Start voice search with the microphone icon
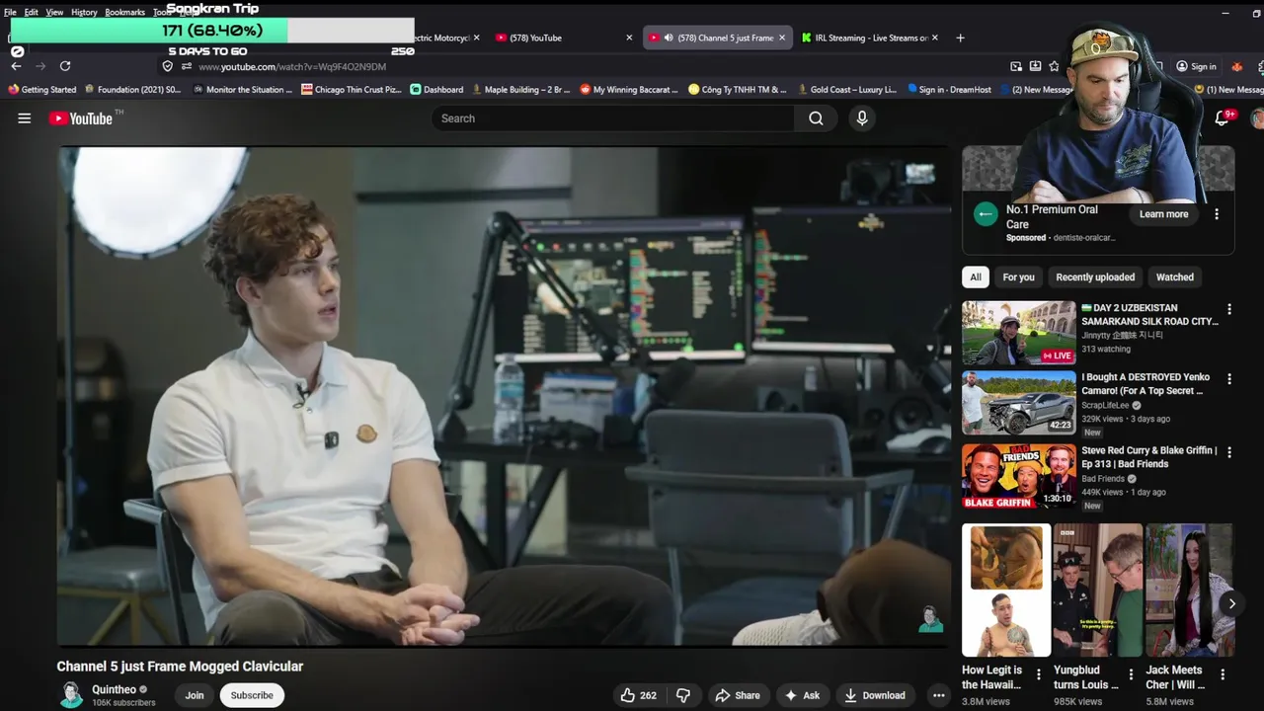Viewport: 1264px width, 711px height. pos(862,118)
